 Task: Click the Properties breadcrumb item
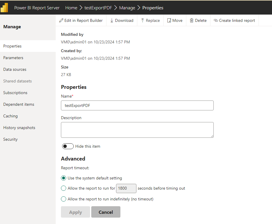[x=153, y=8]
